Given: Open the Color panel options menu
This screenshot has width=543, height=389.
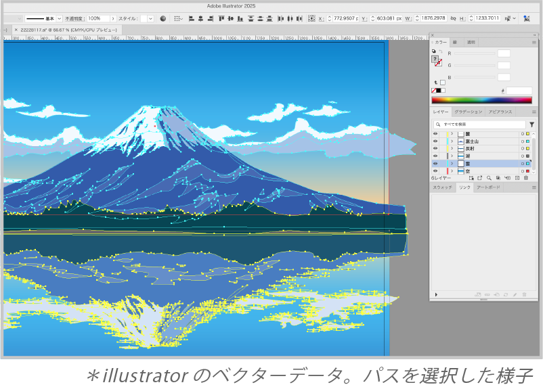Looking at the screenshot, I should point(534,42).
